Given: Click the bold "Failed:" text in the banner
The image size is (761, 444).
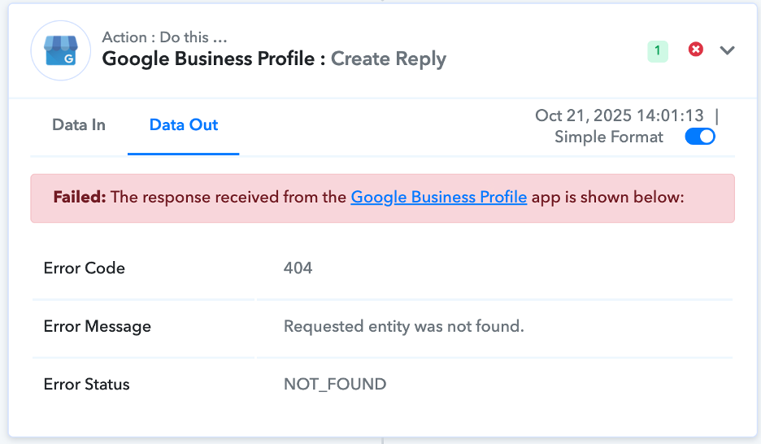Looking at the screenshot, I should click(80, 197).
